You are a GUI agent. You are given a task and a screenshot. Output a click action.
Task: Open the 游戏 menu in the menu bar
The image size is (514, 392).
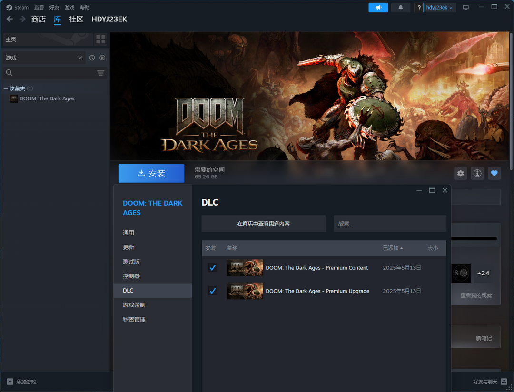pyautogui.click(x=69, y=8)
